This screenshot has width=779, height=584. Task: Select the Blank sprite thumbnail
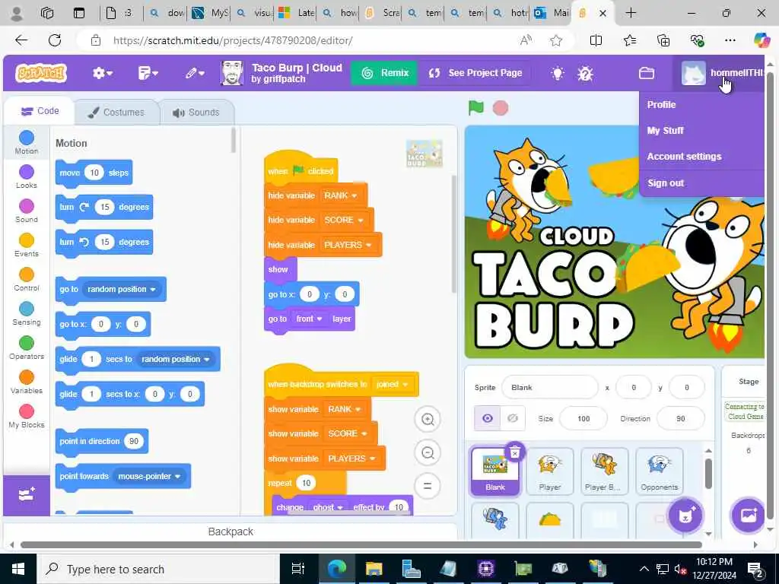click(x=494, y=471)
